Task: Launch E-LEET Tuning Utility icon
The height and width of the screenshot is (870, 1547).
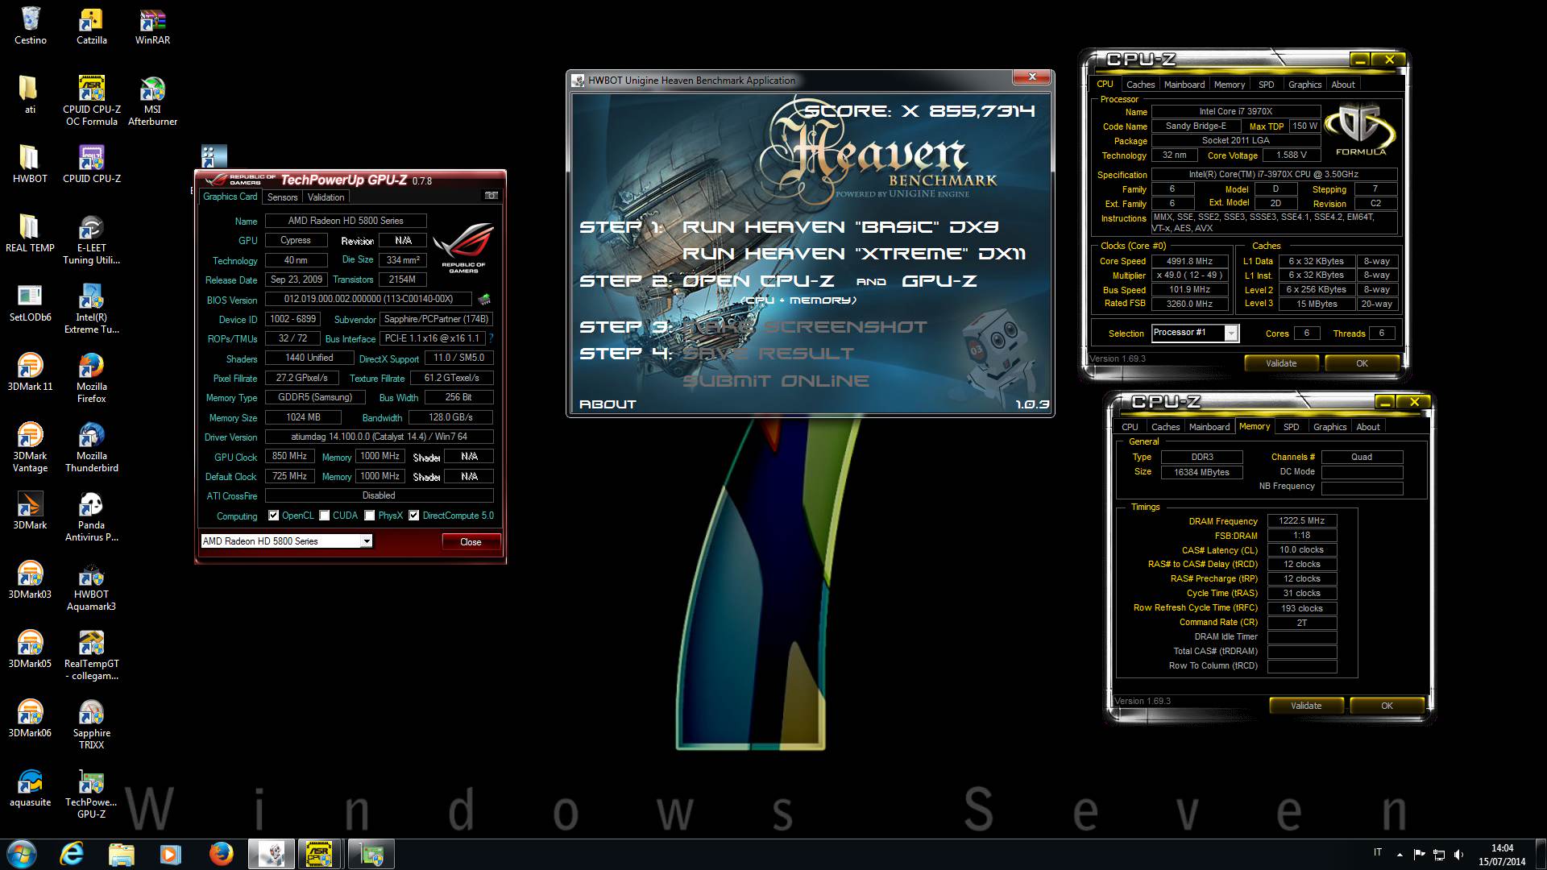Action: [x=91, y=239]
